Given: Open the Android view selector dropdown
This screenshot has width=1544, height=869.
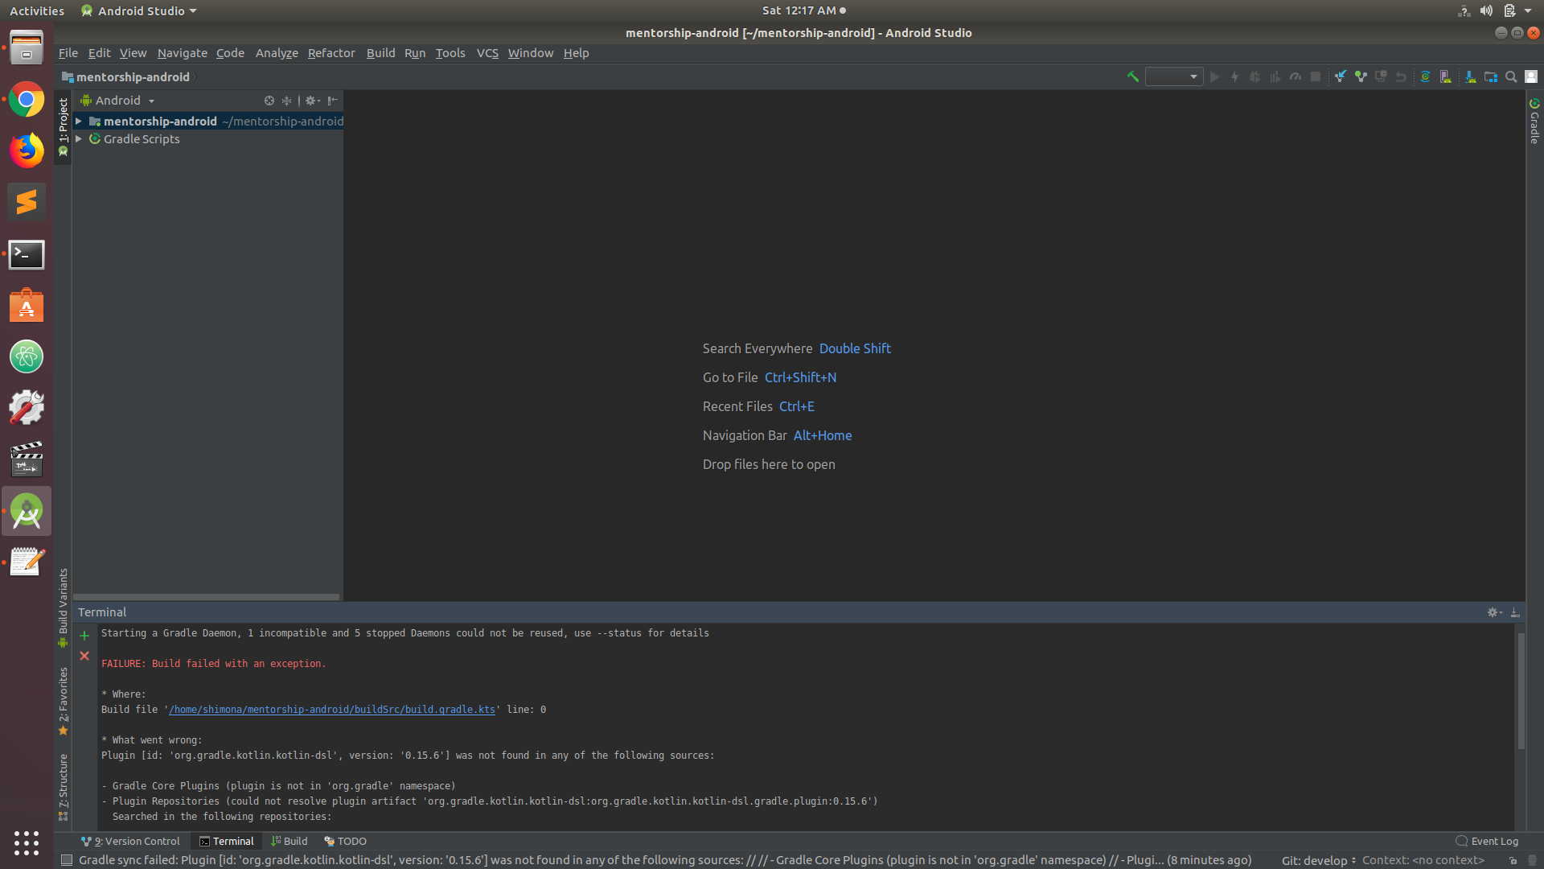Looking at the screenshot, I should pos(117,101).
